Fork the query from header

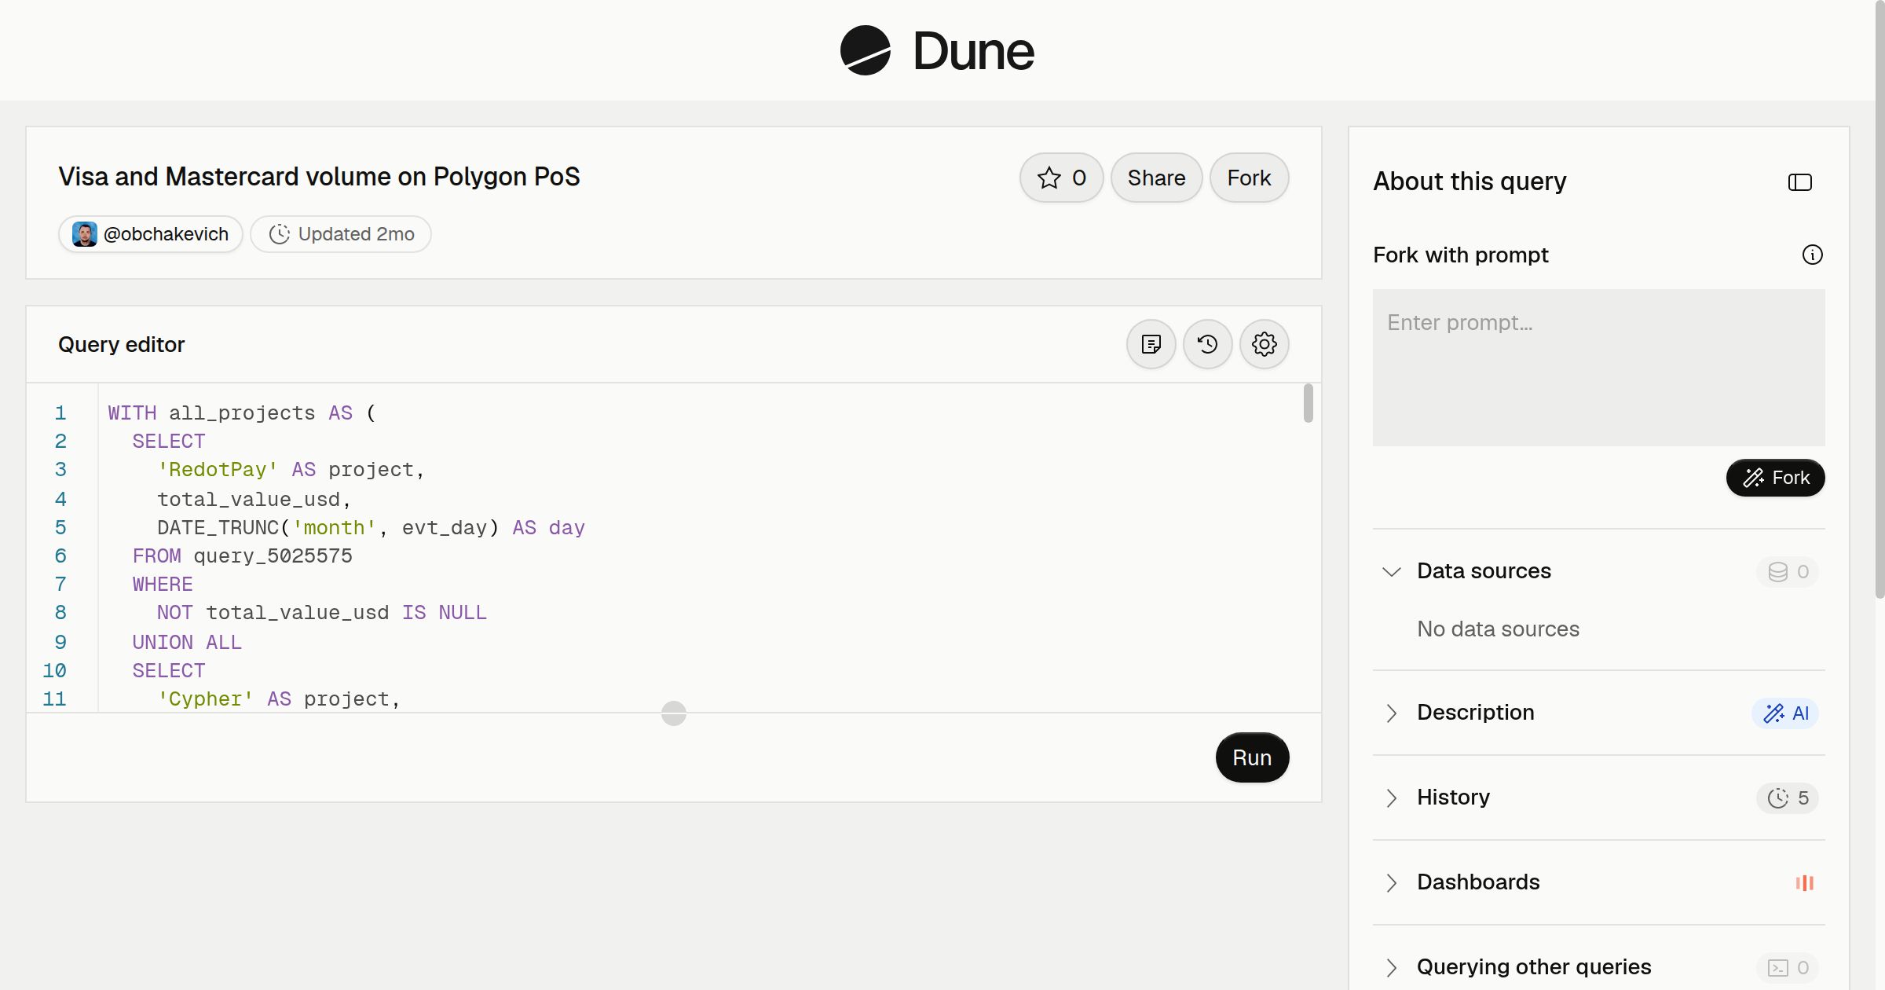pos(1249,178)
